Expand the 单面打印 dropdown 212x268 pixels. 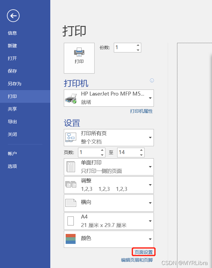109,167
